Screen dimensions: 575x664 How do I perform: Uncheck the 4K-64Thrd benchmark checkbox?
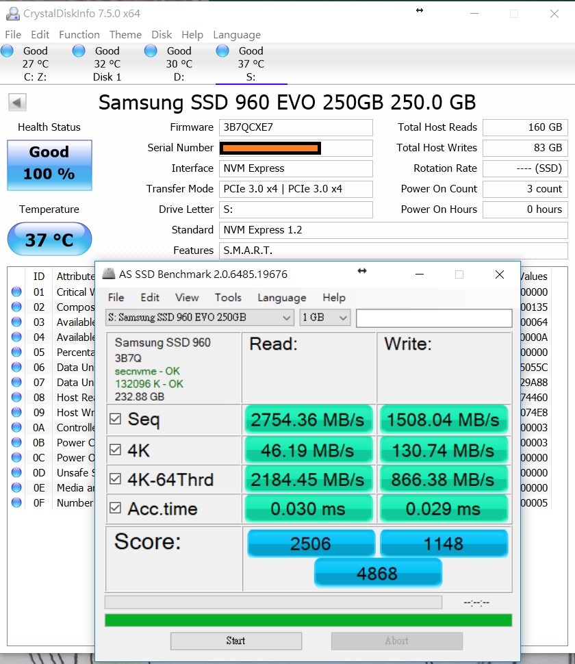[x=115, y=478]
